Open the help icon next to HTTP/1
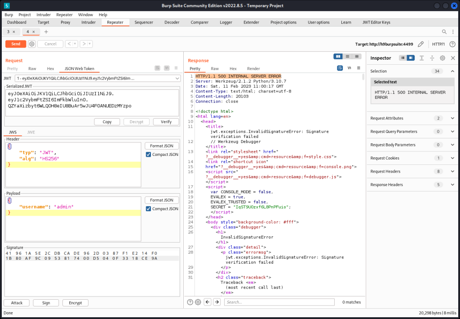 pyautogui.click(x=452, y=44)
